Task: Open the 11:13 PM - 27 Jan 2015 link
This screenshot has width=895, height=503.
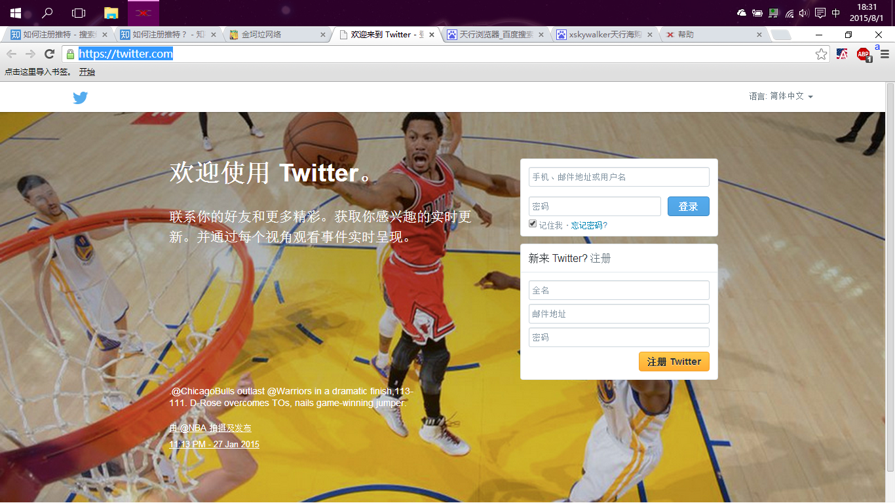Action: click(x=214, y=444)
